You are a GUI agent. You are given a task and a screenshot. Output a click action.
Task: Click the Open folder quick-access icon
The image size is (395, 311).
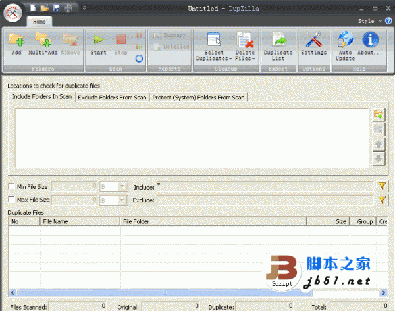coord(45,8)
